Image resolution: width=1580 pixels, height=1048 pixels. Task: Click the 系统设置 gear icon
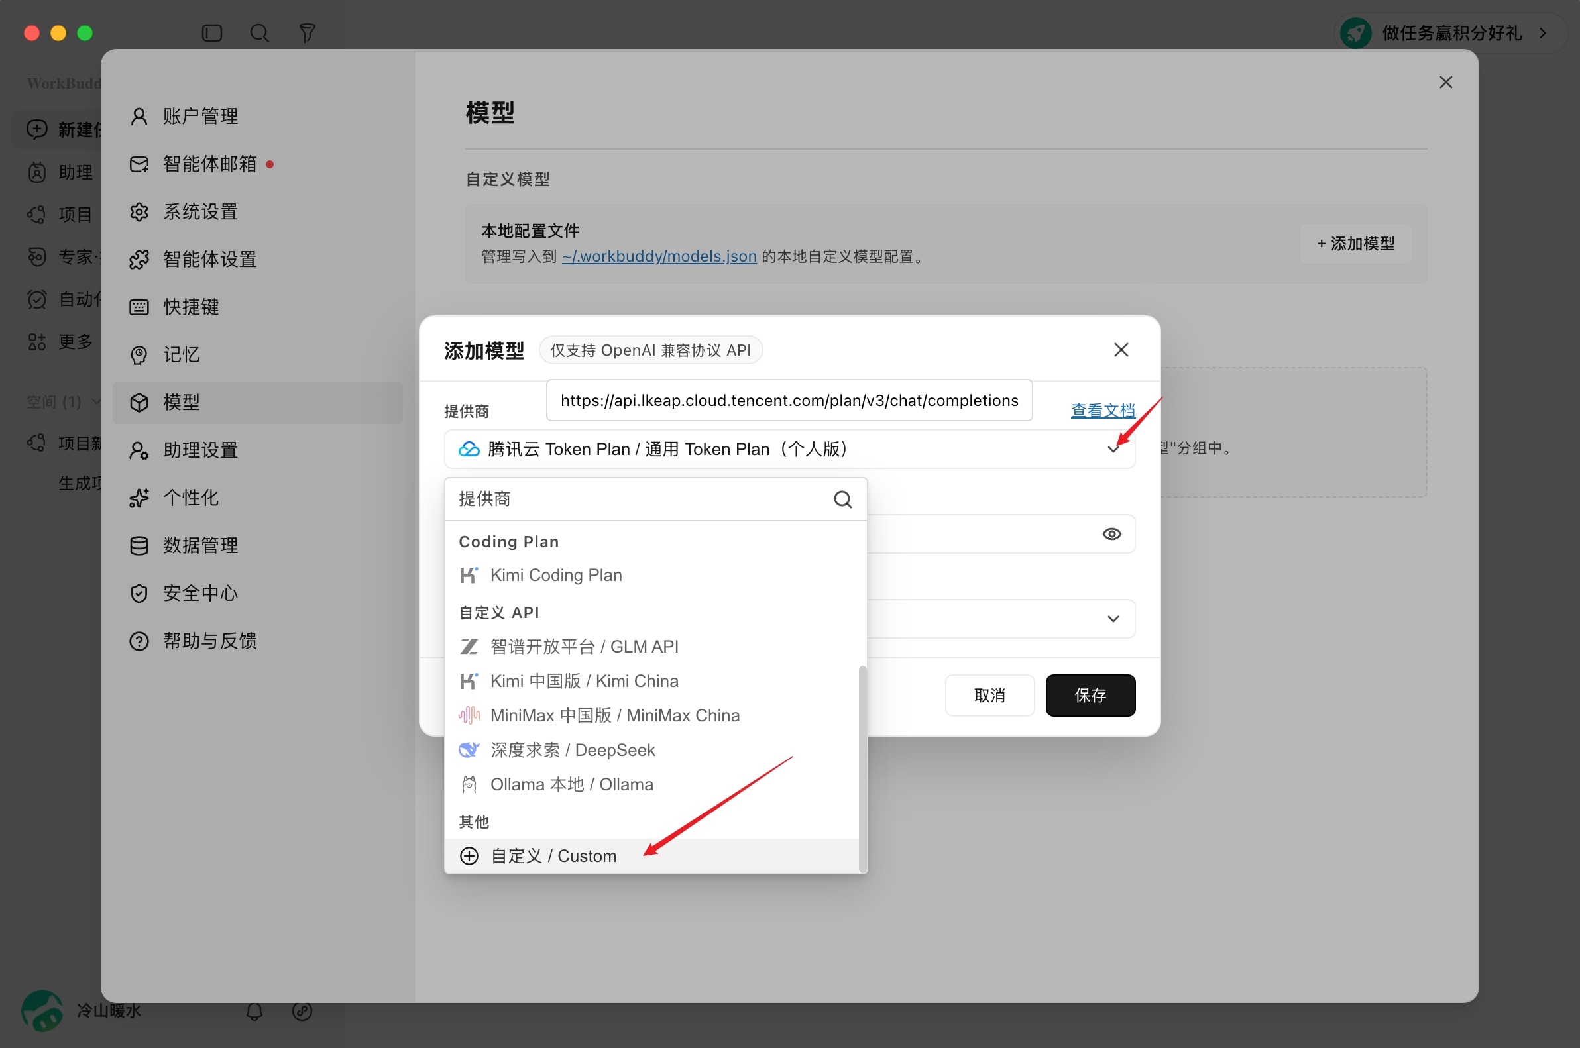[x=139, y=212]
